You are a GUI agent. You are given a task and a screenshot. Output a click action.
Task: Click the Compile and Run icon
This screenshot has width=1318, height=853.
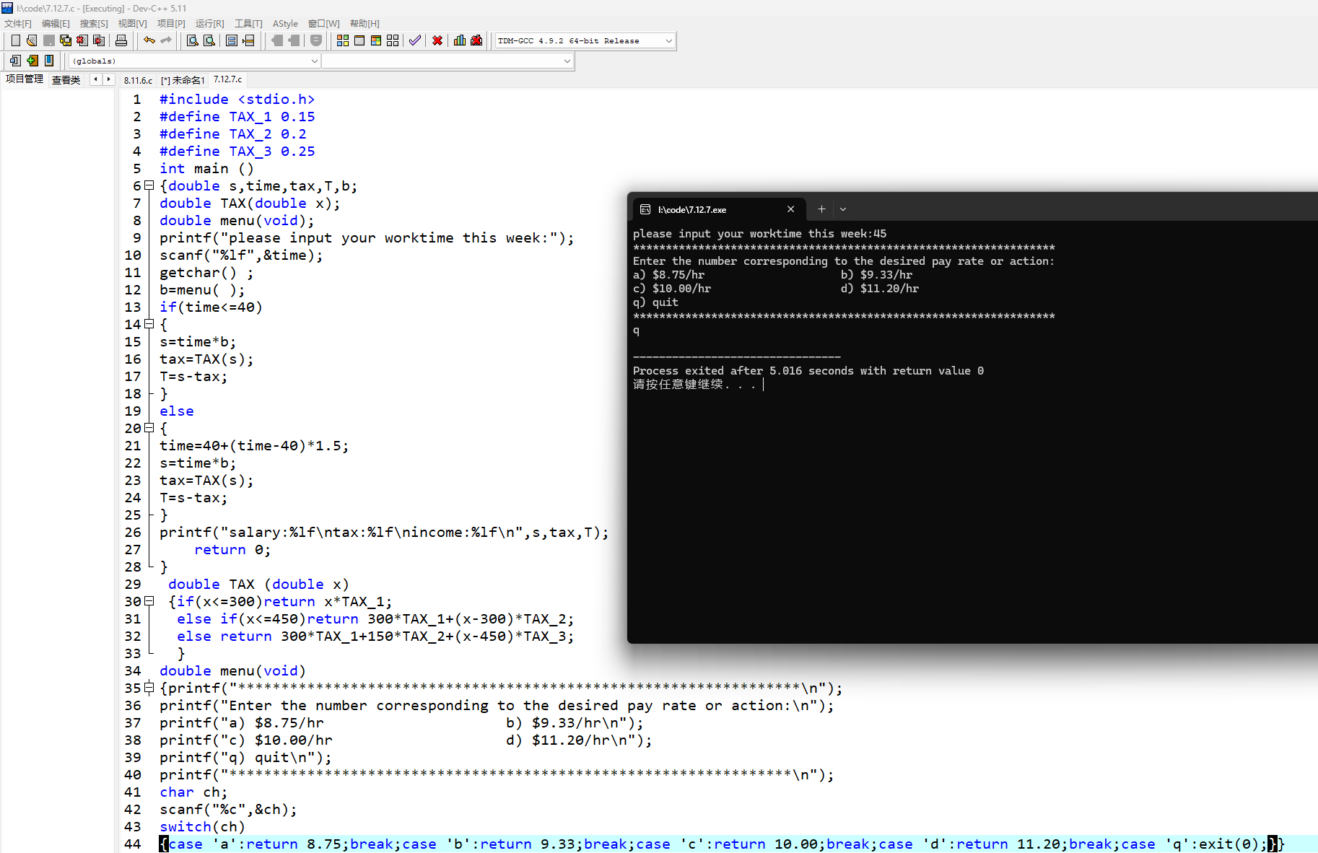pyautogui.click(x=376, y=40)
